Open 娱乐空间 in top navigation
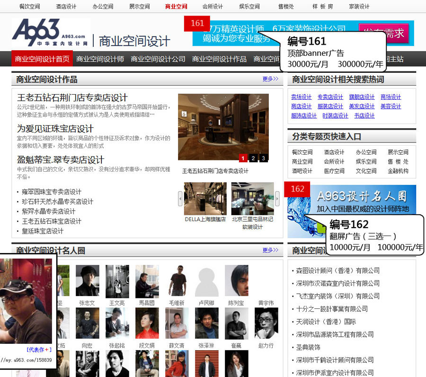The image size is (426, 377). click(249, 6)
